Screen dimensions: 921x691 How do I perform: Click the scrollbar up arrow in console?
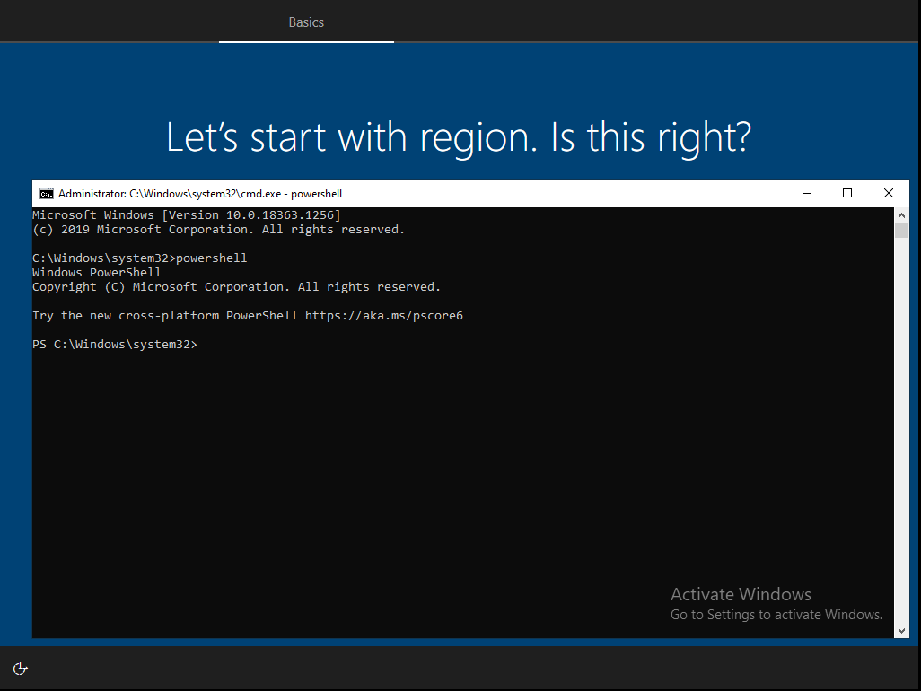tap(901, 215)
